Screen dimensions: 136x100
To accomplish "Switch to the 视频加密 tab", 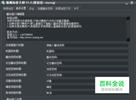I will pyautogui.click(x=8, y=8).
